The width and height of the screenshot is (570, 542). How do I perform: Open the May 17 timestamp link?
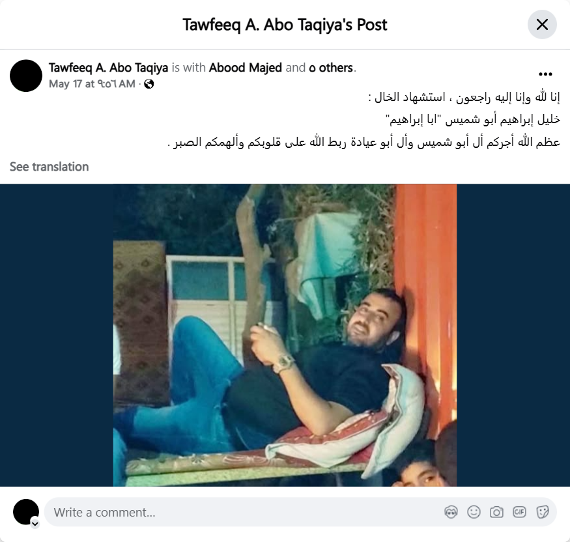pos(92,84)
